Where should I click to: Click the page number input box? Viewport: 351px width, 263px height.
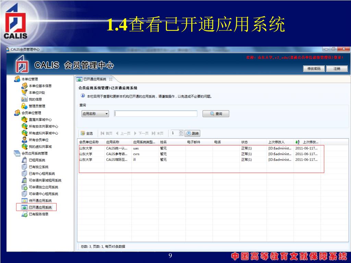174,133
